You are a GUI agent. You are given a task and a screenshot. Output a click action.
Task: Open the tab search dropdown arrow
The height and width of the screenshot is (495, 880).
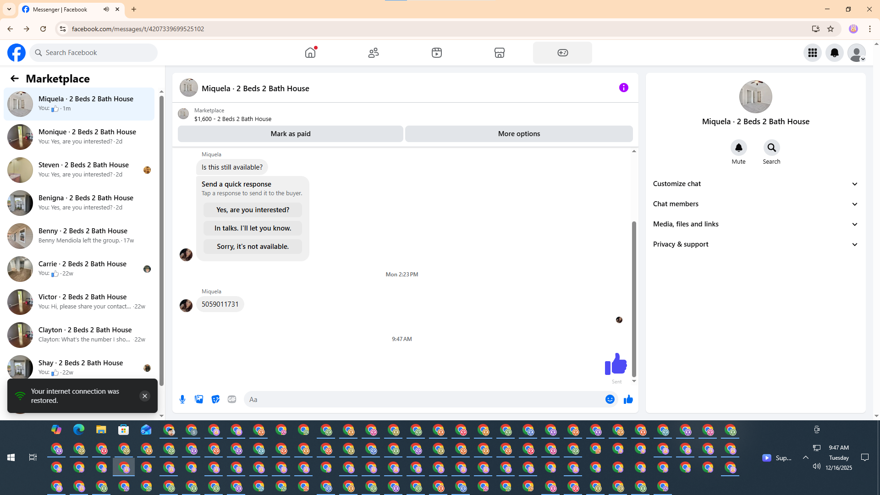[9, 9]
